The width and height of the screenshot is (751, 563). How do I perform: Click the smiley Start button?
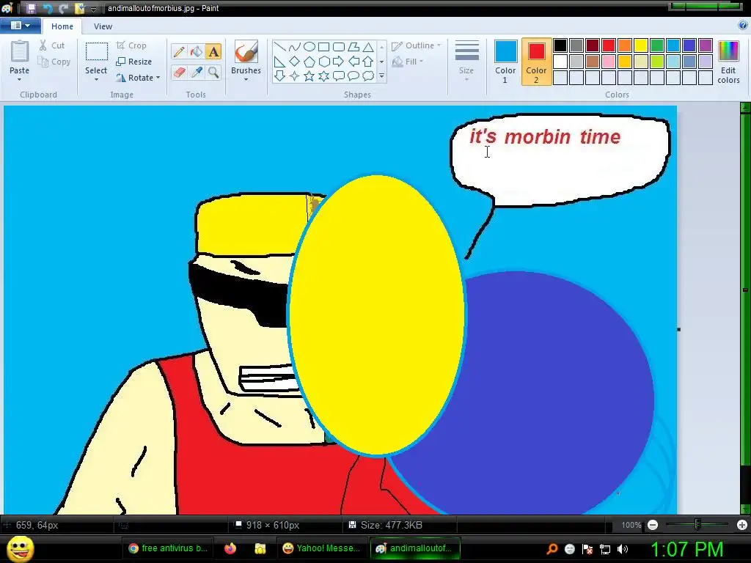click(20, 548)
